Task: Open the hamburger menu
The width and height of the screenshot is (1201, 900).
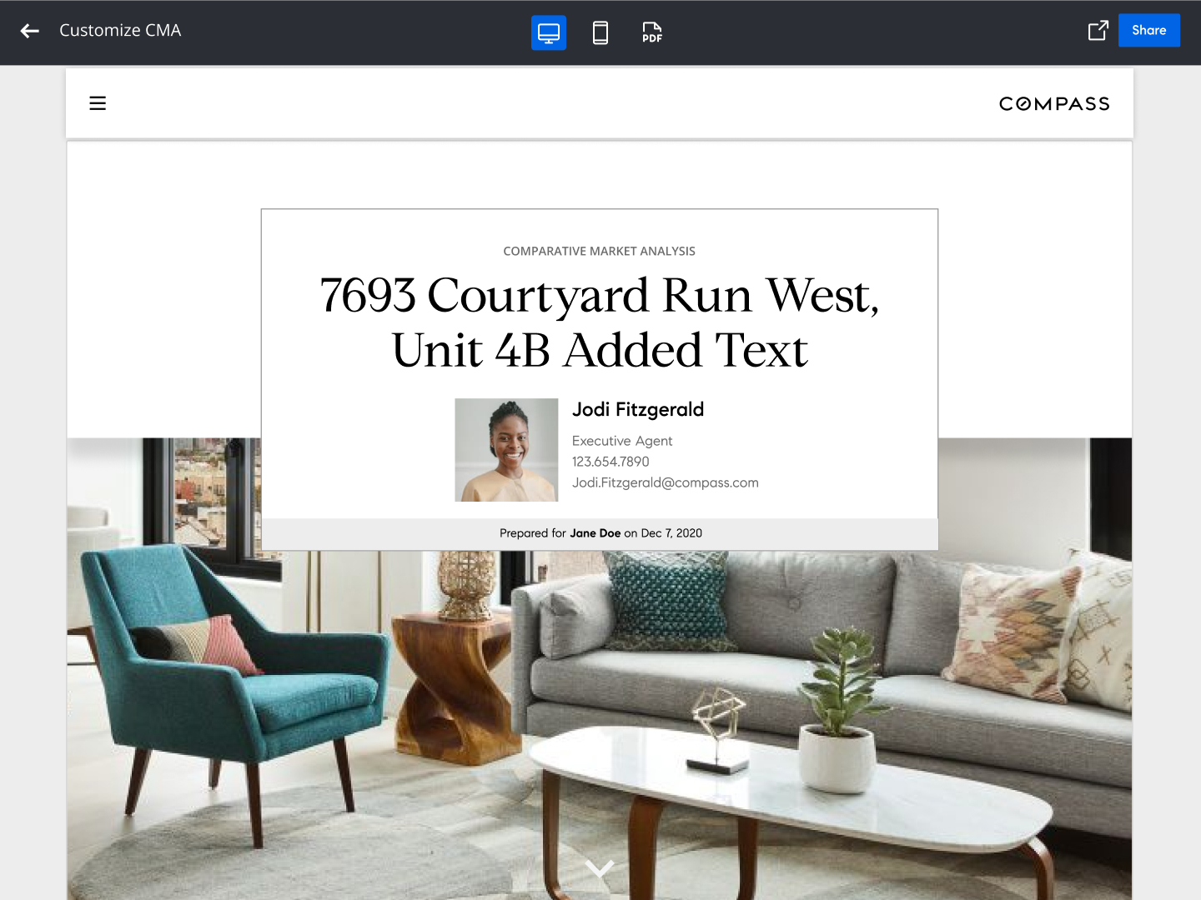Action: (x=98, y=103)
